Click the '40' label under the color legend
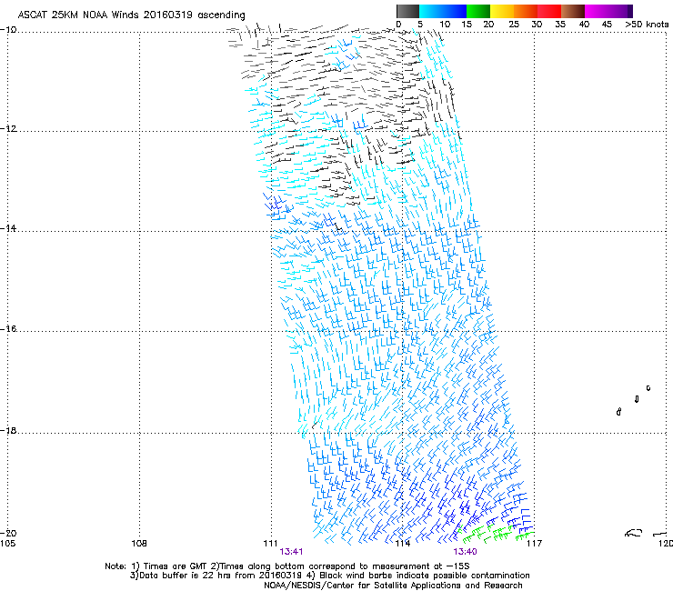The width and height of the screenshot is (673, 591). pos(584,25)
